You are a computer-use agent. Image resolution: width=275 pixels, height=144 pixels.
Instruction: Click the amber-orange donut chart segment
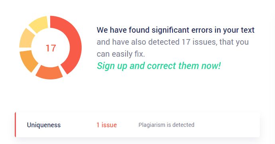(28, 61)
